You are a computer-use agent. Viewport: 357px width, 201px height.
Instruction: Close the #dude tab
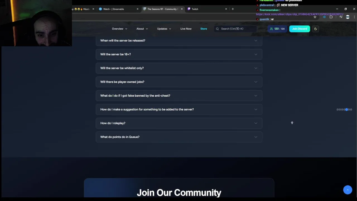93,9
